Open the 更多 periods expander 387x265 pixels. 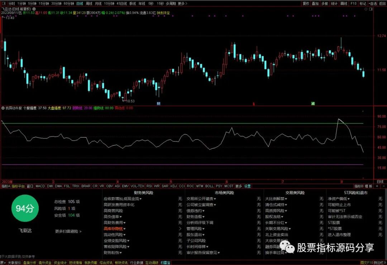click(182, 4)
